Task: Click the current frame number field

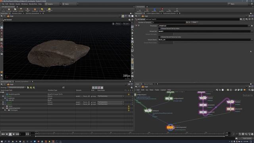Action: 22,134
